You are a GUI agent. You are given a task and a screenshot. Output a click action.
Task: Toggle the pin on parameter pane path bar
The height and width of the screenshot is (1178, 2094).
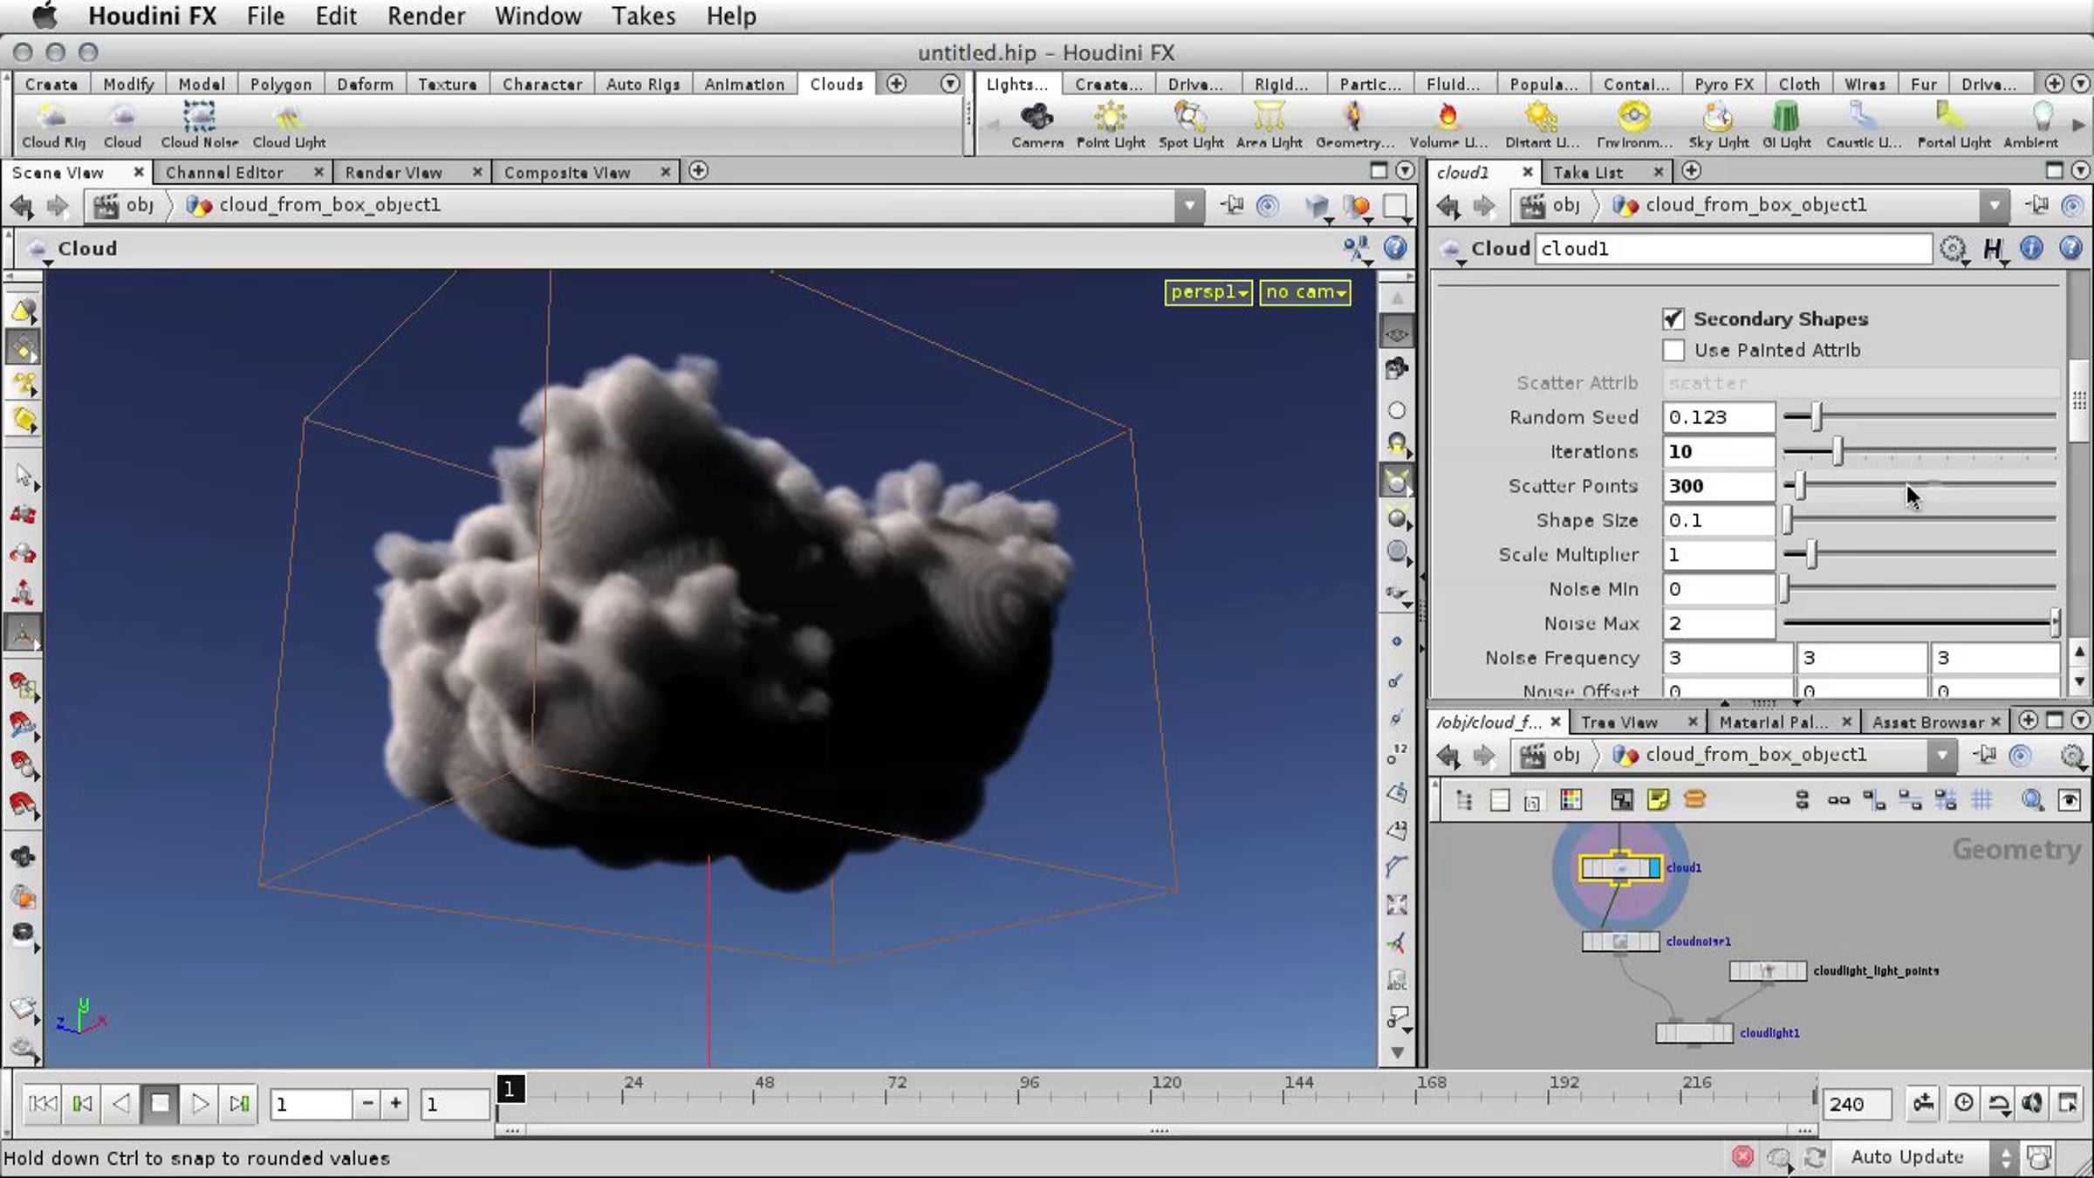point(2037,205)
